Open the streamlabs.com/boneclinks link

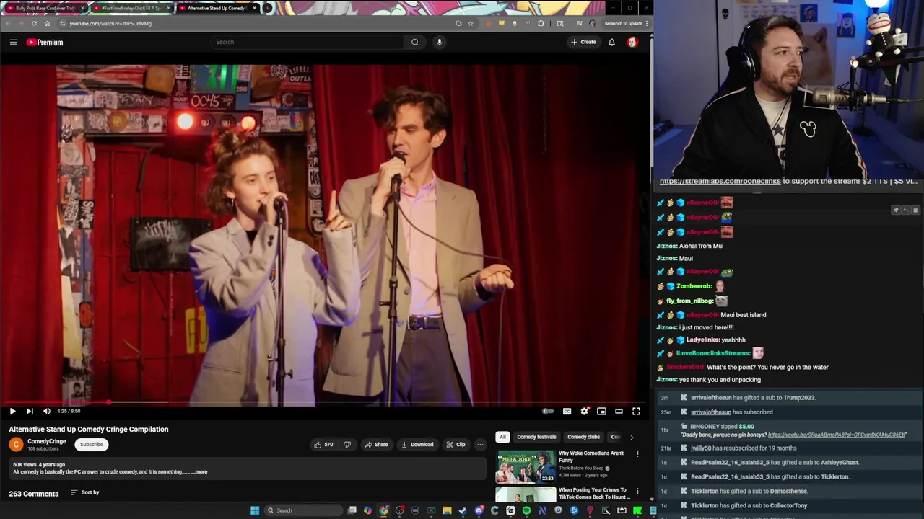[720, 181]
